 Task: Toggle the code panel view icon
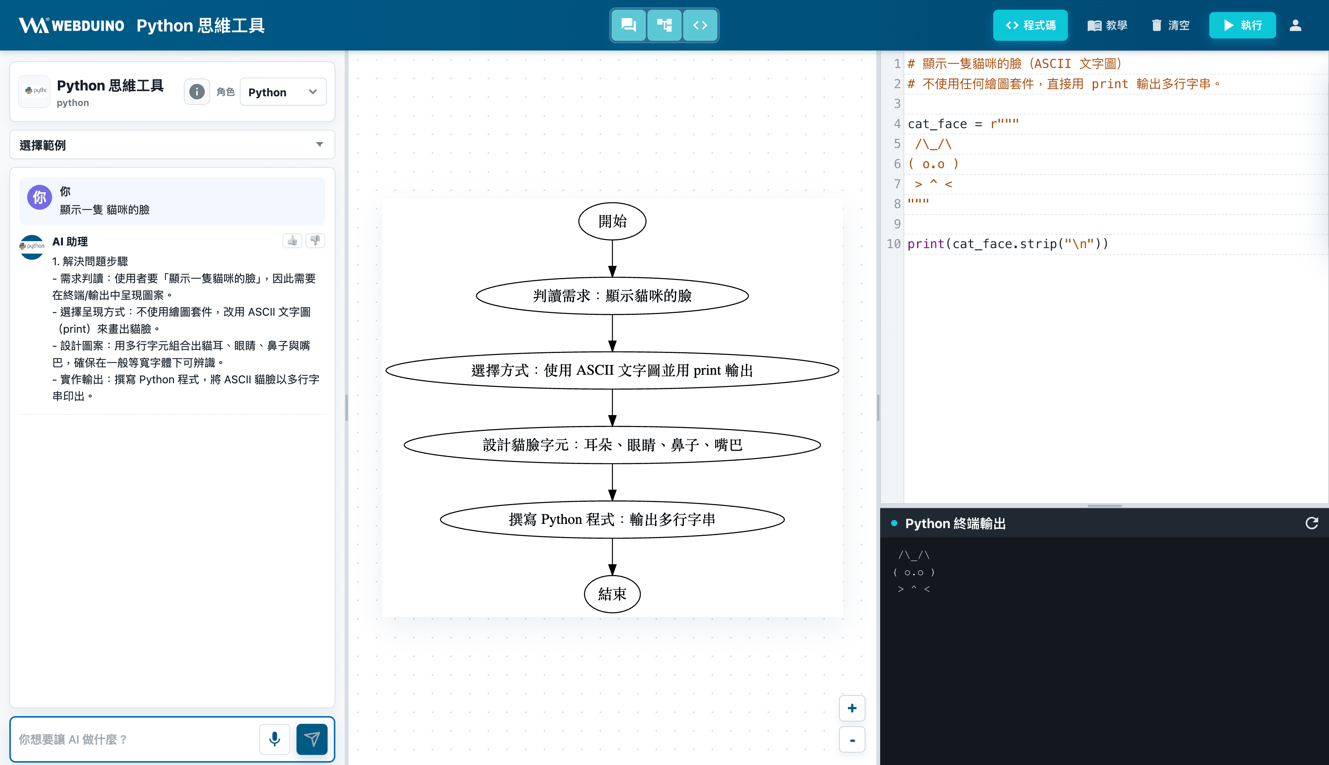point(700,25)
